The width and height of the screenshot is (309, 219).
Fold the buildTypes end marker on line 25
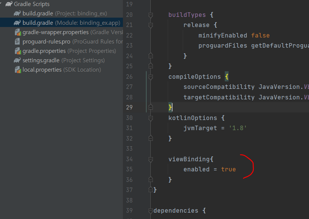tap(151, 66)
